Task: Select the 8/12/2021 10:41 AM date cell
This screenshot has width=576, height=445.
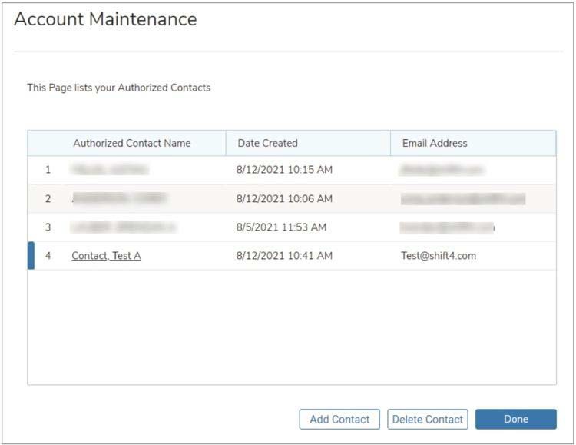Action: (284, 256)
